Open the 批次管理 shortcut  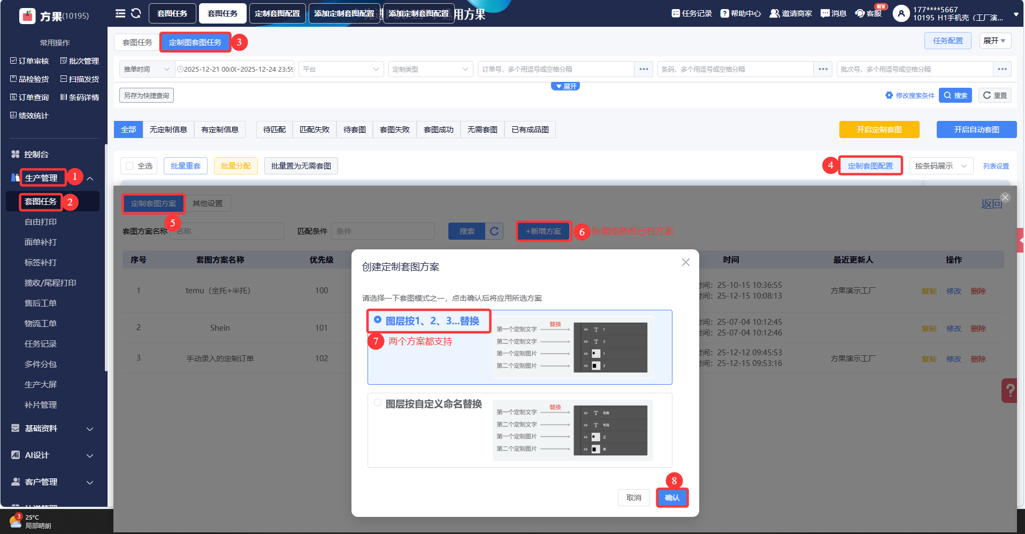[x=80, y=61]
